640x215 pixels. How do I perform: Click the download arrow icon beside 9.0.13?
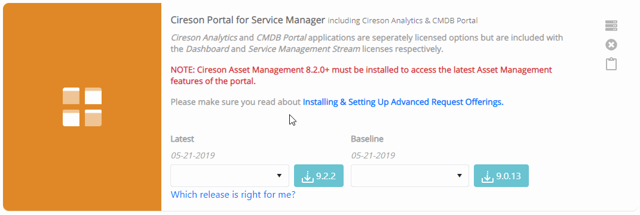click(488, 176)
